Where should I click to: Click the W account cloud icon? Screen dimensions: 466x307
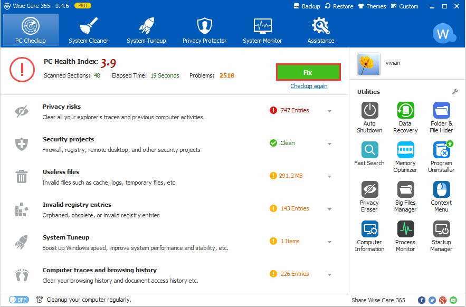(444, 34)
